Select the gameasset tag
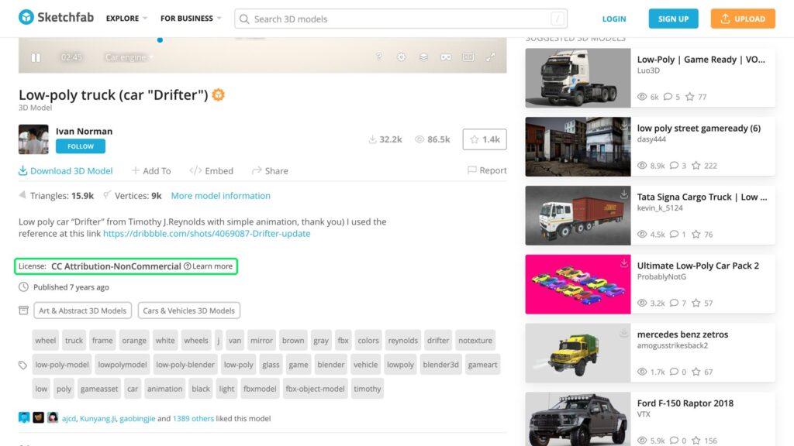The image size is (794, 446). 99,389
